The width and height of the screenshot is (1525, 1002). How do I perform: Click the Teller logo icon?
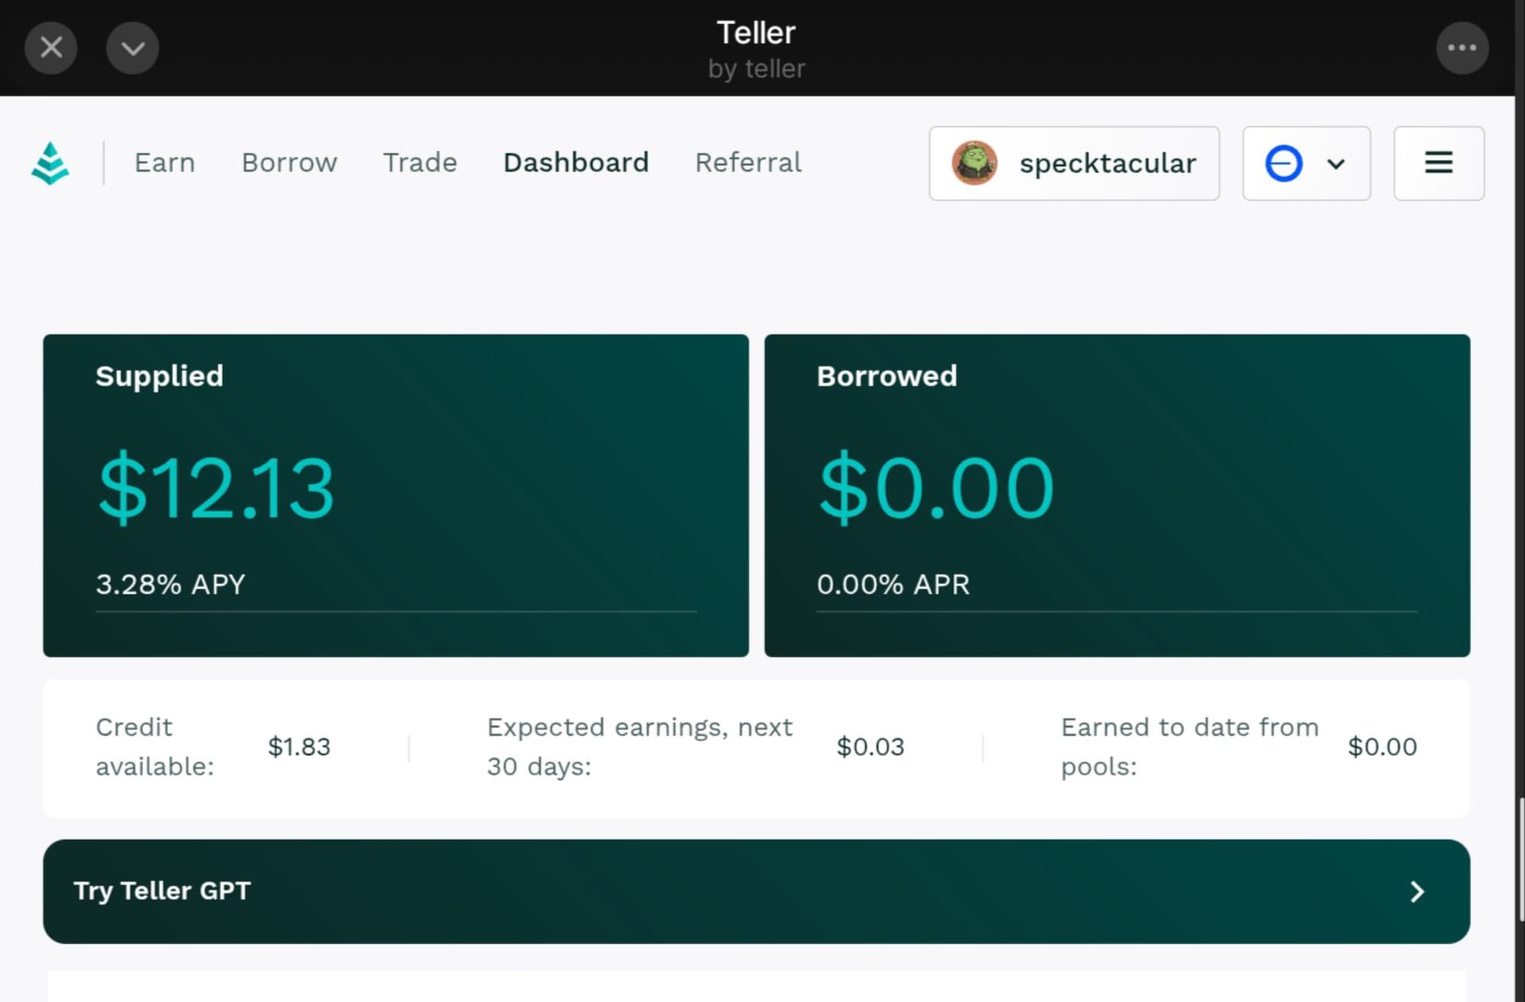point(50,163)
